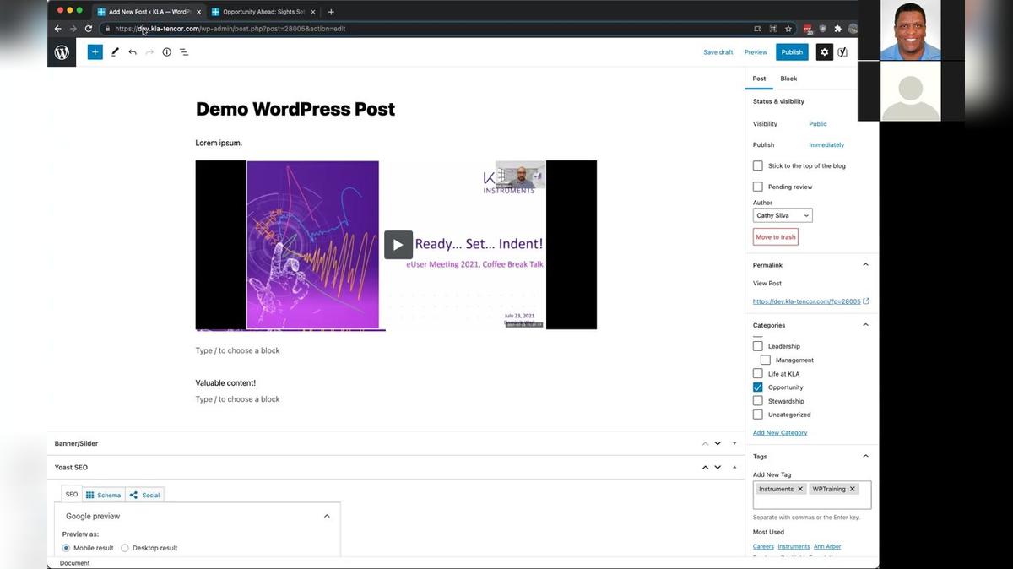Check the Pending review checkbox
Viewport: 1013px width, 569px height.
pos(758,187)
